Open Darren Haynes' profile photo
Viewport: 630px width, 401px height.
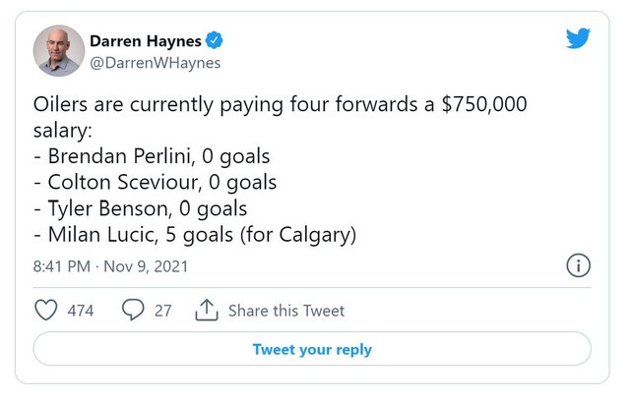pyautogui.click(x=58, y=51)
